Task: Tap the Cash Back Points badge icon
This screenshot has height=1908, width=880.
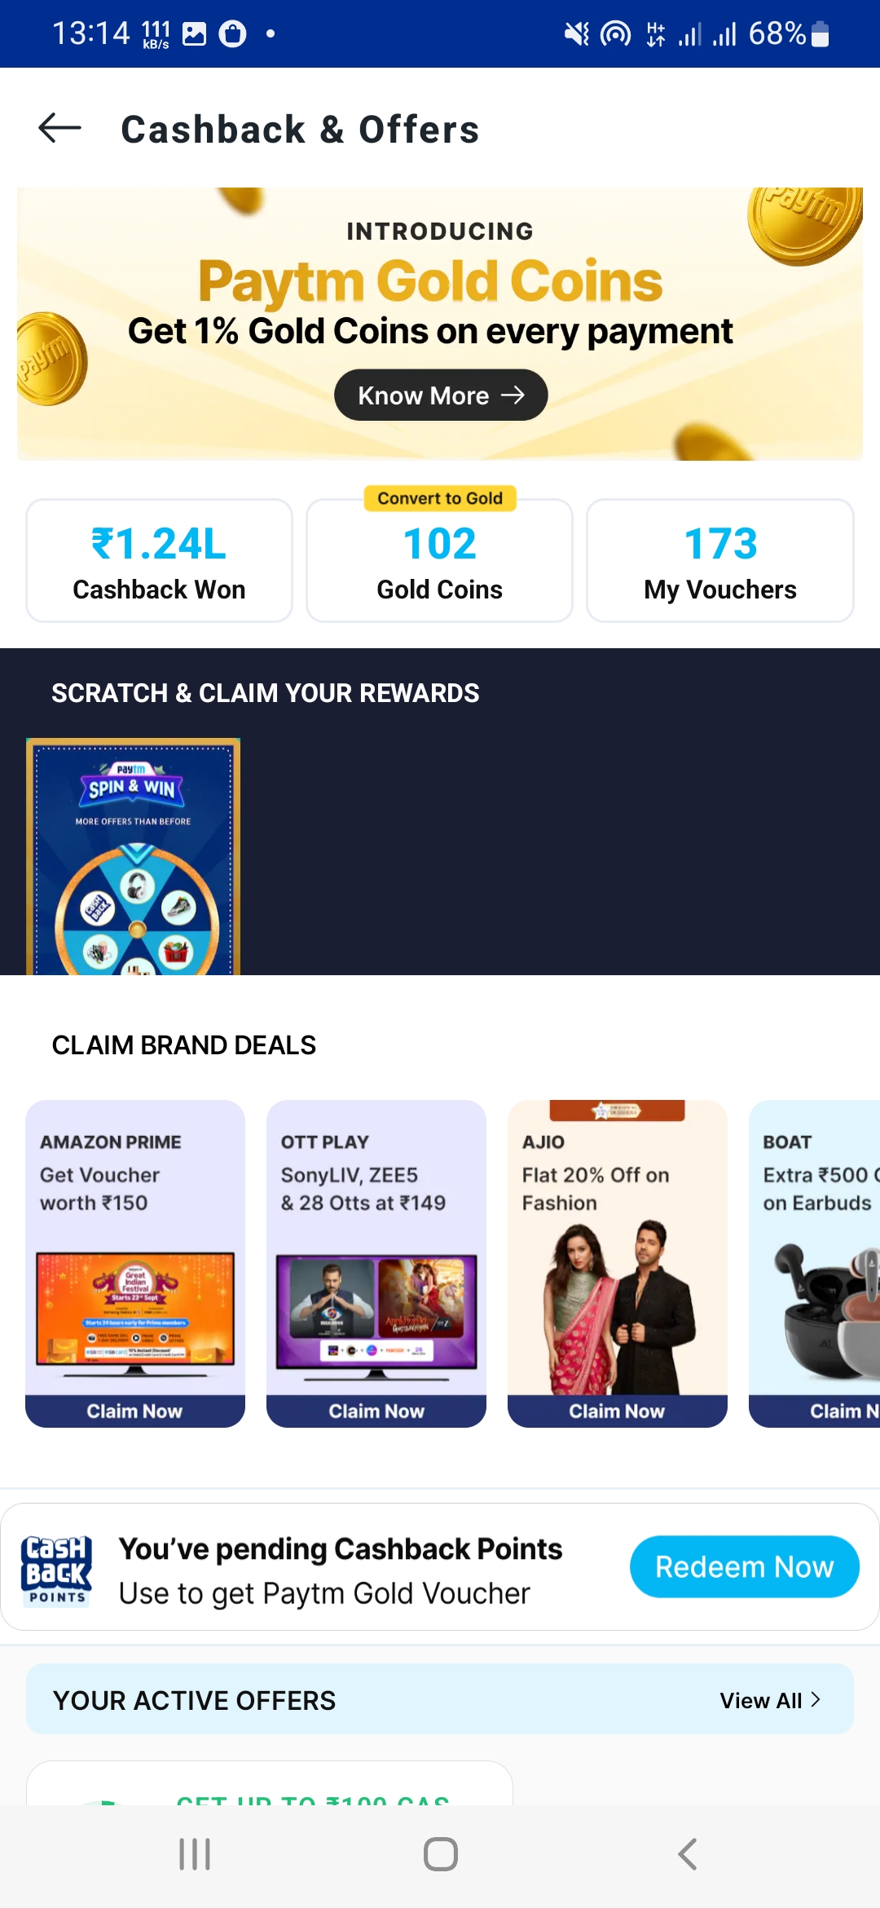Action: coord(55,1566)
